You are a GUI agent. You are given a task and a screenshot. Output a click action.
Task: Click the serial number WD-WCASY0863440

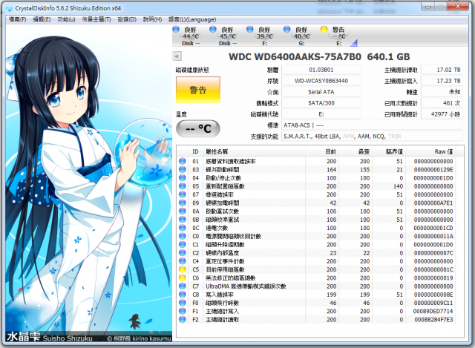coord(321,81)
